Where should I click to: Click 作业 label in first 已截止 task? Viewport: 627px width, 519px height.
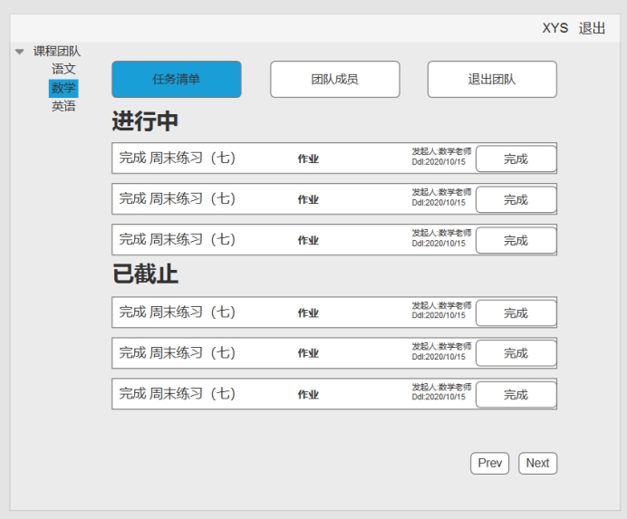pyautogui.click(x=308, y=313)
